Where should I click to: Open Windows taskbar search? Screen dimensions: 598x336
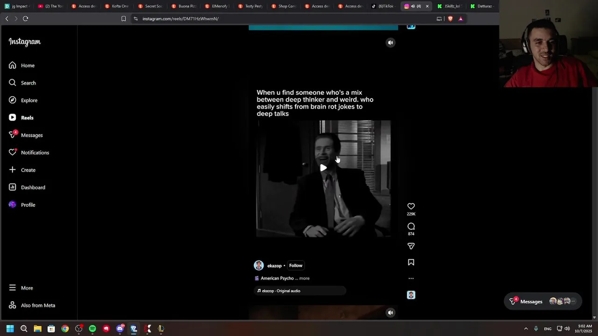pyautogui.click(x=24, y=329)
